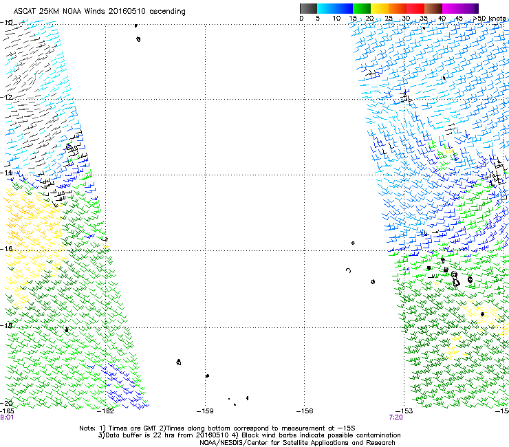Select the green 15-20 knots legend swatch
The height and width of the screenshot is (447, 509).
362,8
